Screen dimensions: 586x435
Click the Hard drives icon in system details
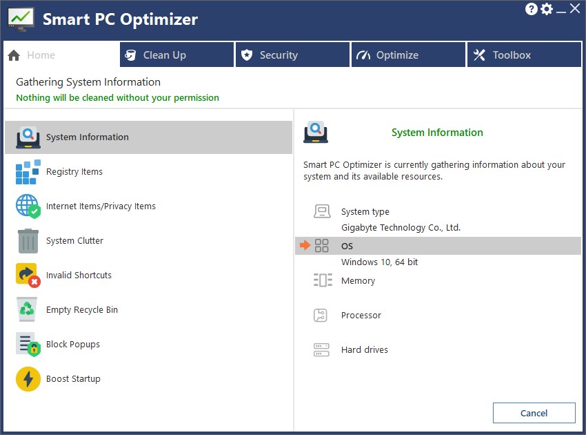321,349
